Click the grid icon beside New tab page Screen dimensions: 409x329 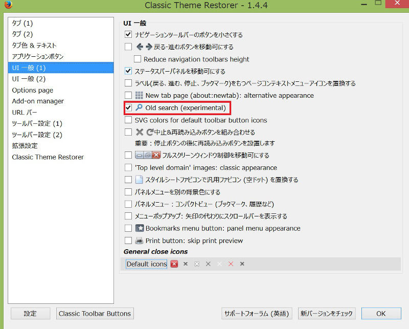139,96
